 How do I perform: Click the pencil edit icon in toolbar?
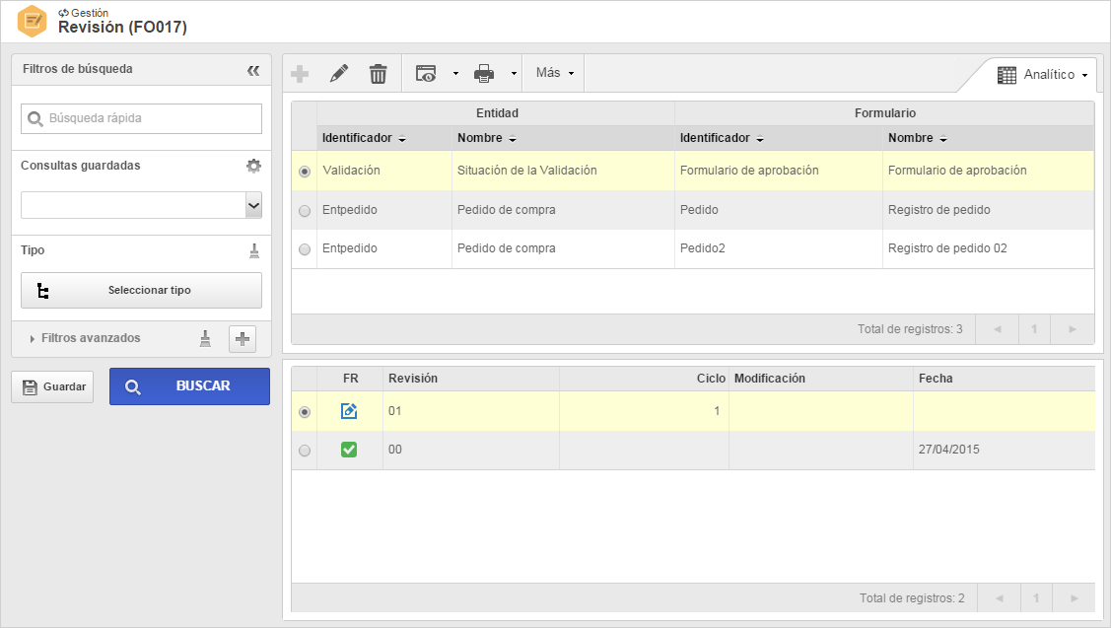click(x=339, y=73)
